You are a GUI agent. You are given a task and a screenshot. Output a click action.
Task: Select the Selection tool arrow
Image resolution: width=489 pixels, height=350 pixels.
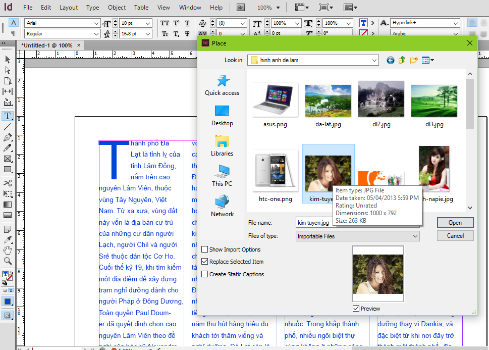pyautogui.click(x=8, y=59)
